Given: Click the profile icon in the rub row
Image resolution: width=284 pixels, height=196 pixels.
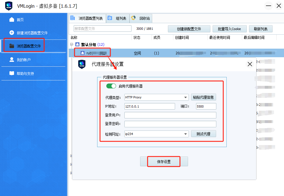Looking at the screenshot, I should (x=83, y=53).
